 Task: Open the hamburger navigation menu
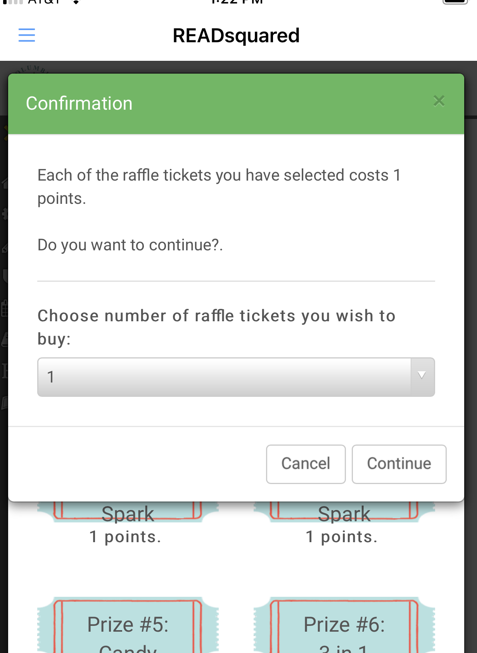27,35
